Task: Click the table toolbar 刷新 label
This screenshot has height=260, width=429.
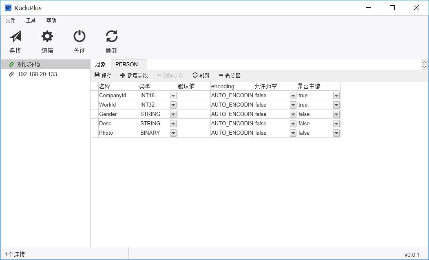Action: tap(204, 75)
